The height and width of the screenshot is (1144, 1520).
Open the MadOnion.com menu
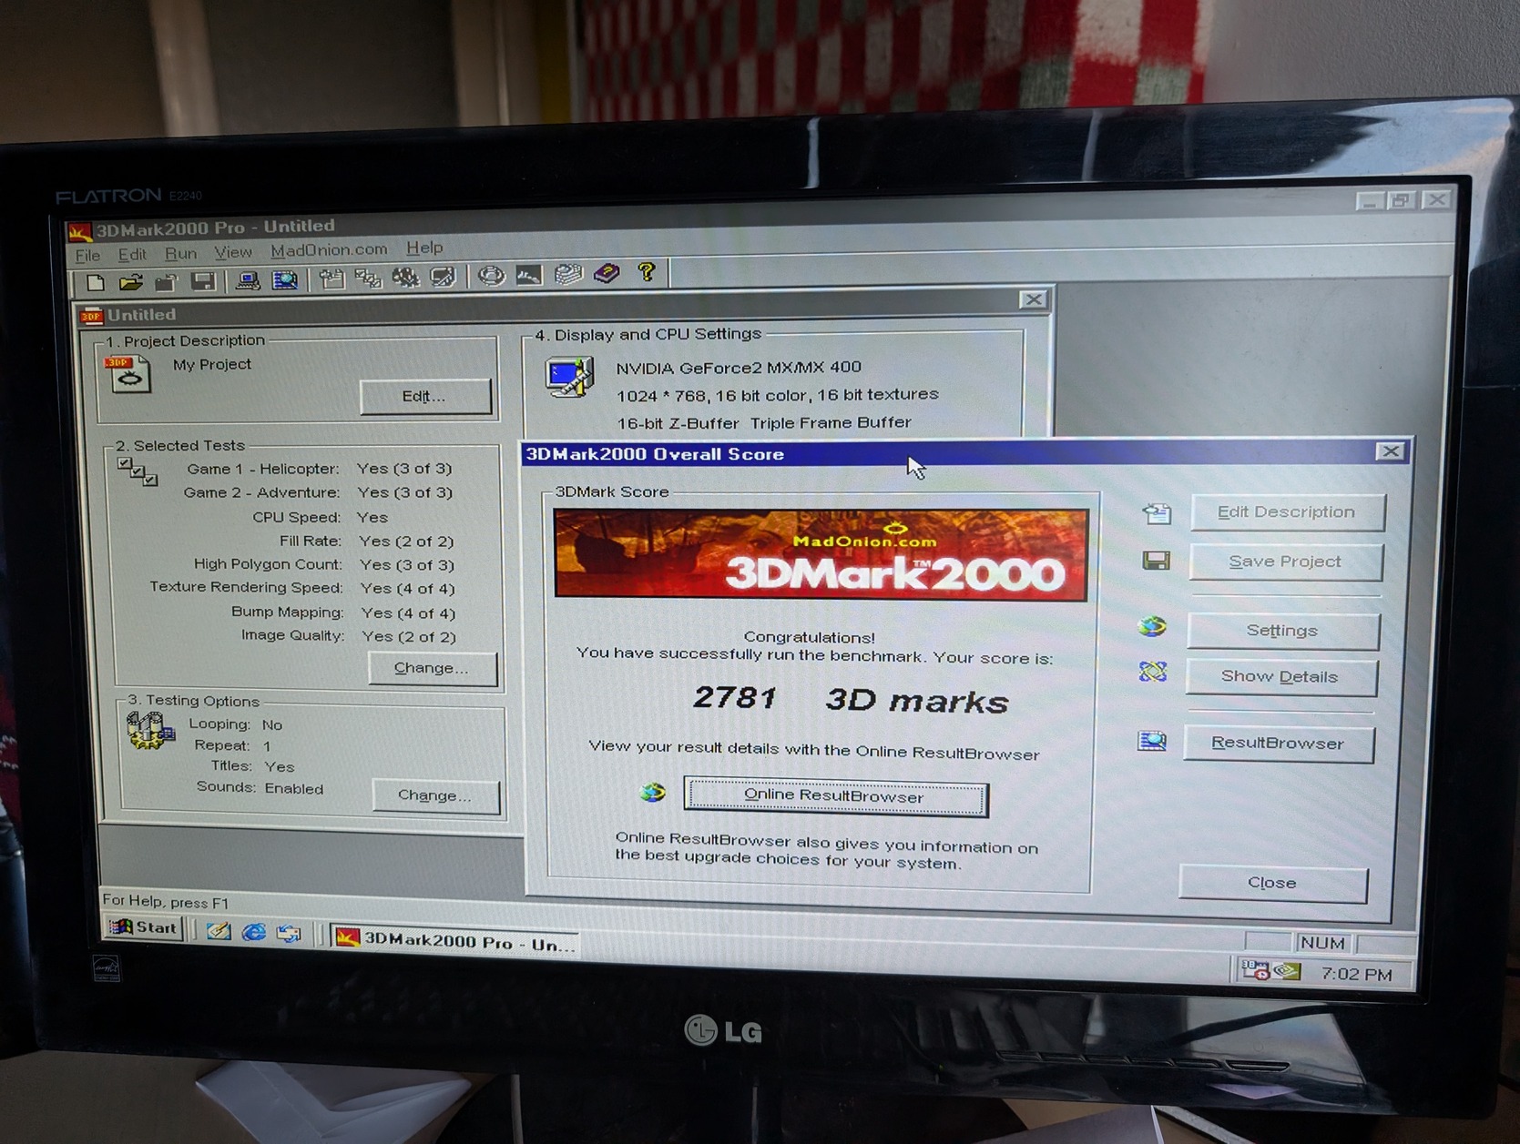point(329,250)
